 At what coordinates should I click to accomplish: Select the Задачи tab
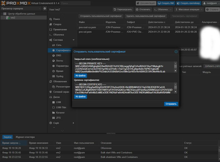point(8,137)
